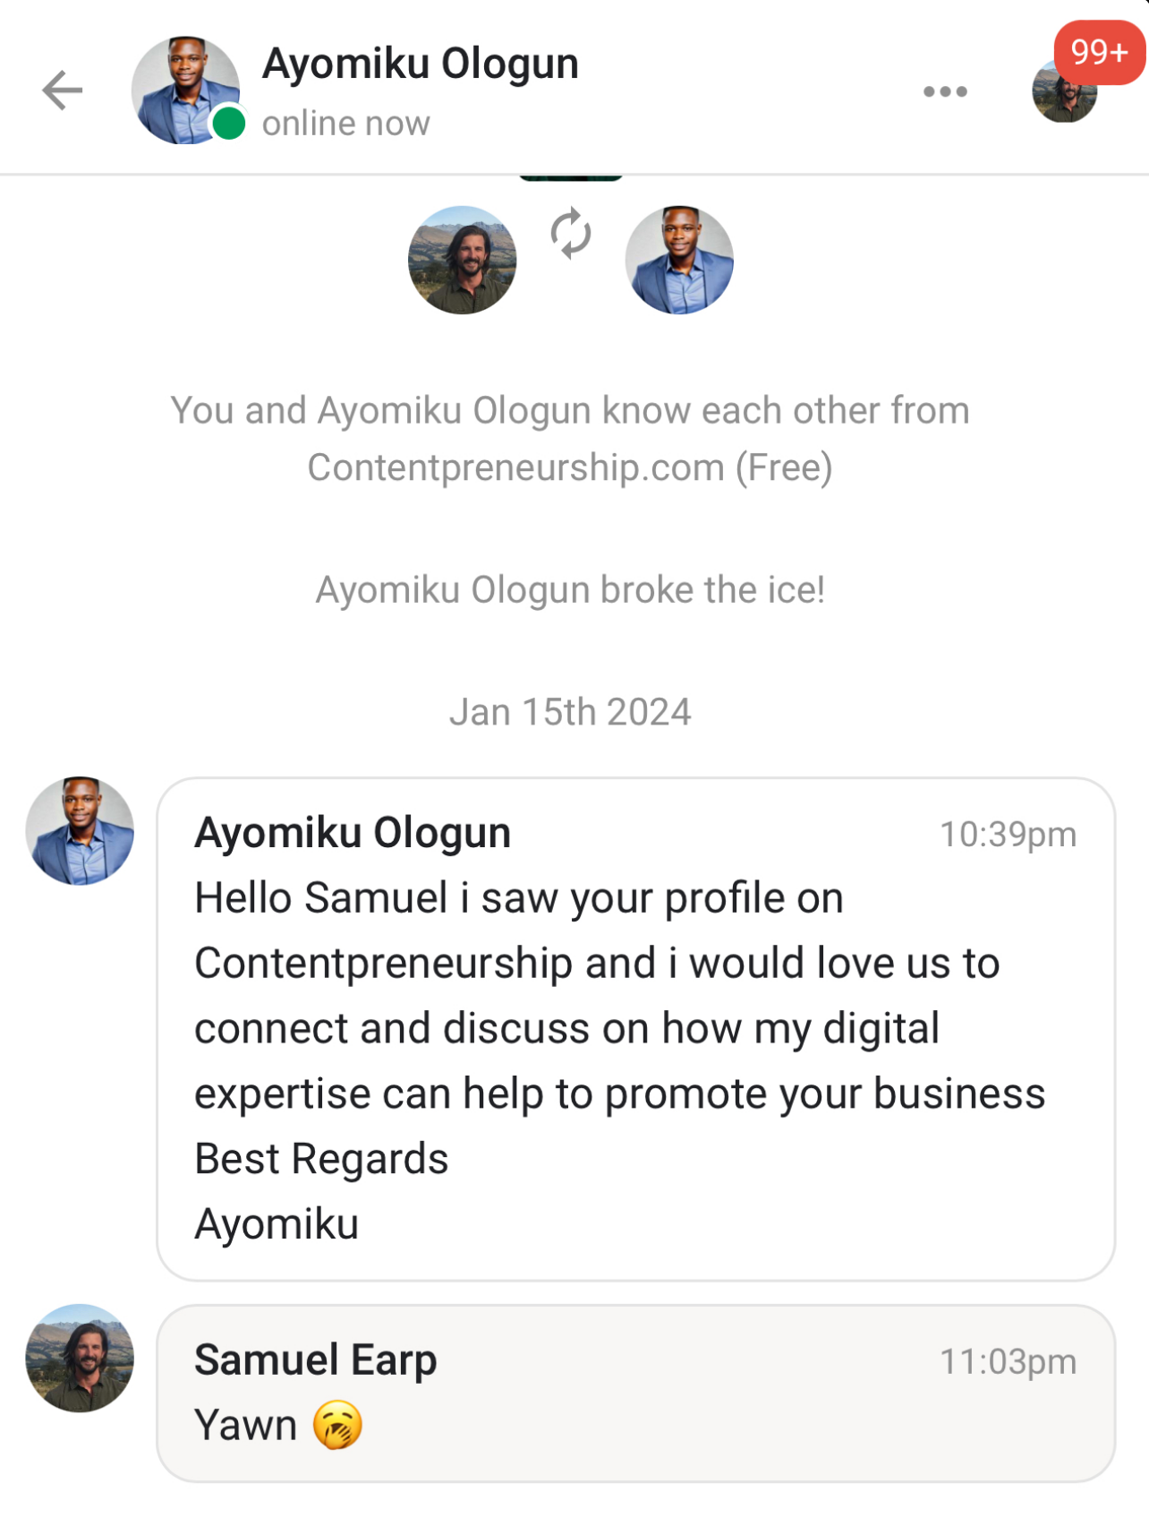Click Samuel's avatar beside the sync arrows
This screenshot has width=1149, height=1535.
click(462, 261)
